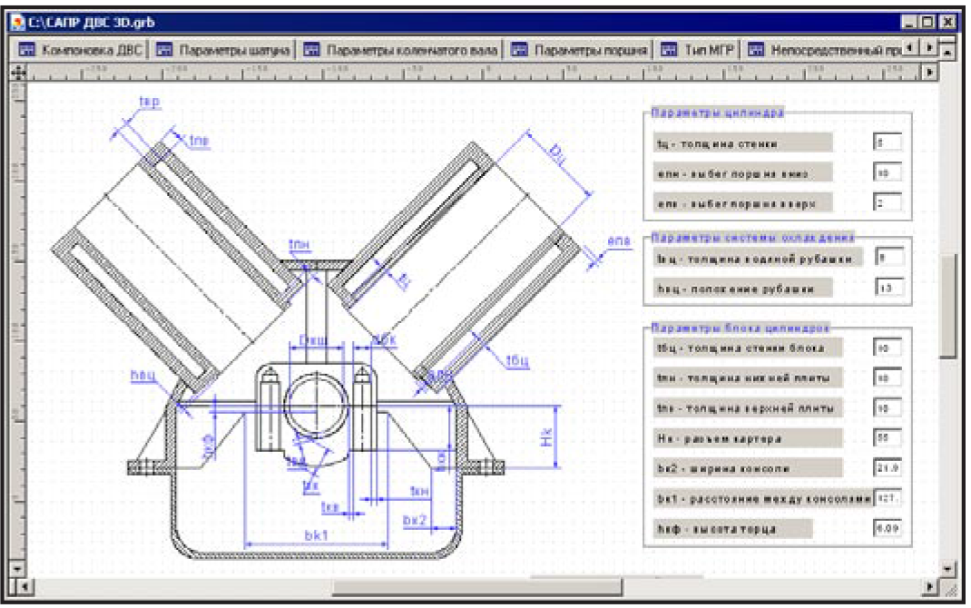The image size is (971, 608).
Task: Select the bк2 ширина консоли field
Action: pos(887,467)
